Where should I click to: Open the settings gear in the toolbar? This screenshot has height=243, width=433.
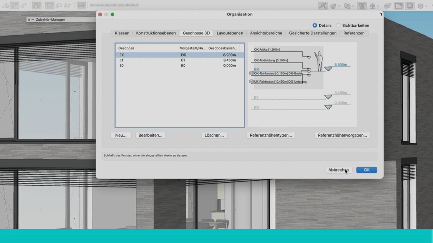point(420,6)
